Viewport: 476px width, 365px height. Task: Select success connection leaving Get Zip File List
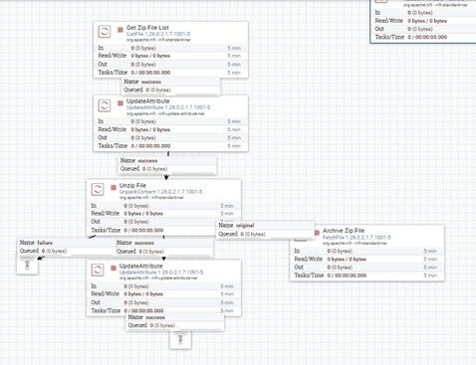point(170,86)
